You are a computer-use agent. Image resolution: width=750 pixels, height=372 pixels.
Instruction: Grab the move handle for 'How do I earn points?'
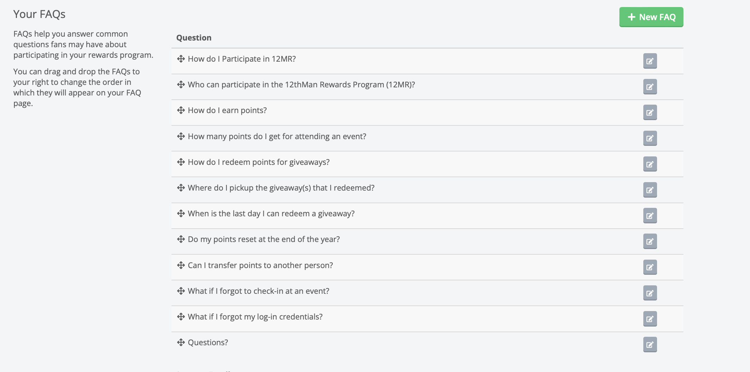181,110
